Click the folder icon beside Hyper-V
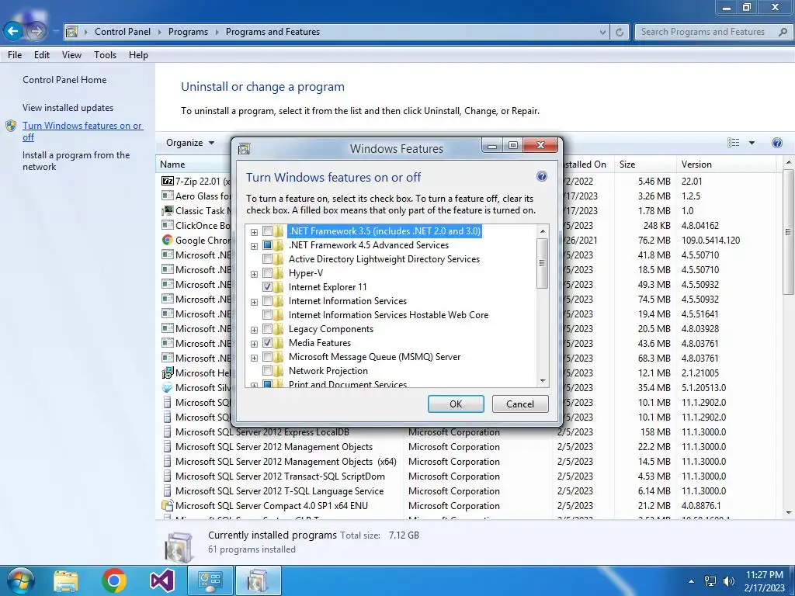Screen dimensions: 795x596 click(279, 273)
